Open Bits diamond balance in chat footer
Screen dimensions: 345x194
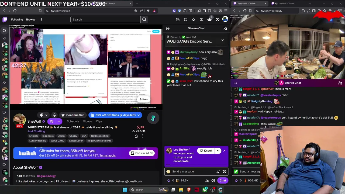click(171, 181)
